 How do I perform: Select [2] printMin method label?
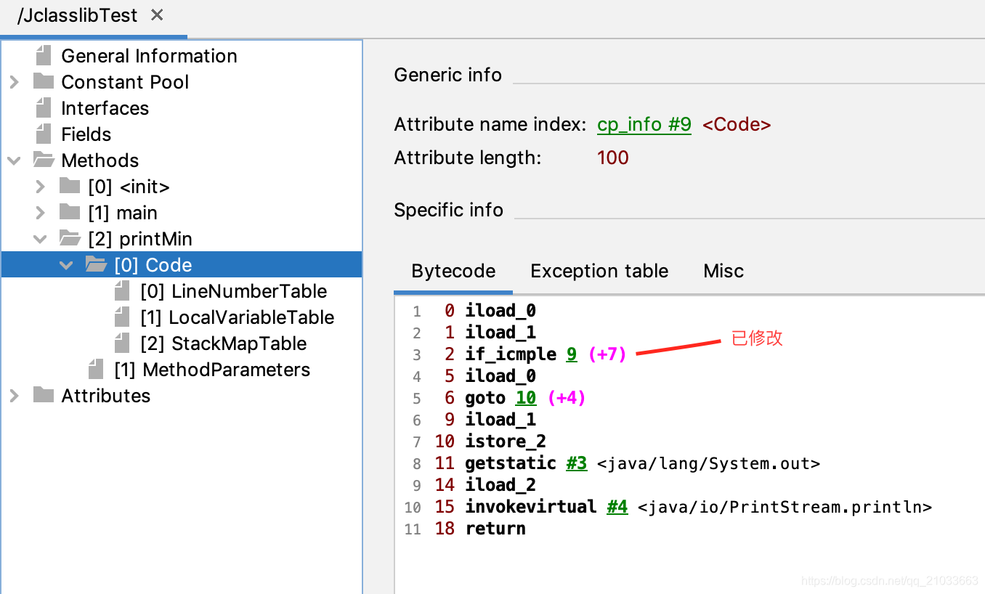(x=139, y=239)
